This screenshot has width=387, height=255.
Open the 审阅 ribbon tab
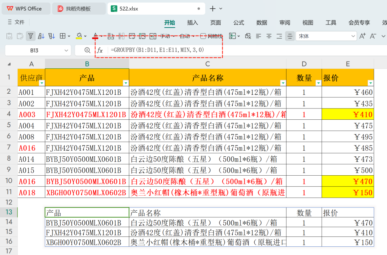click(x=285, y=23)
